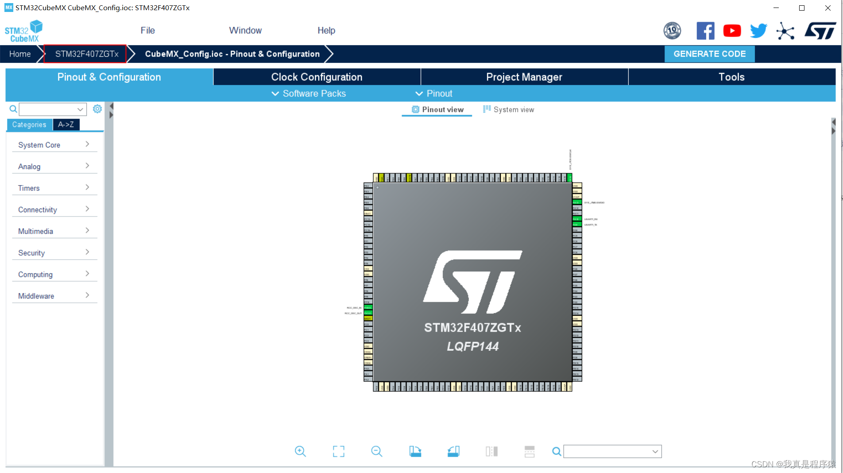Screen dimensions: 843x473
Task: Click the category search magnifier icon
Action: click(13, 109)
